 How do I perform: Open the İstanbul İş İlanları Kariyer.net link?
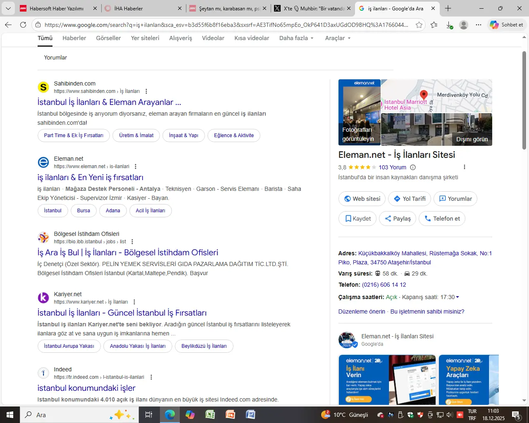pos(122,313)
